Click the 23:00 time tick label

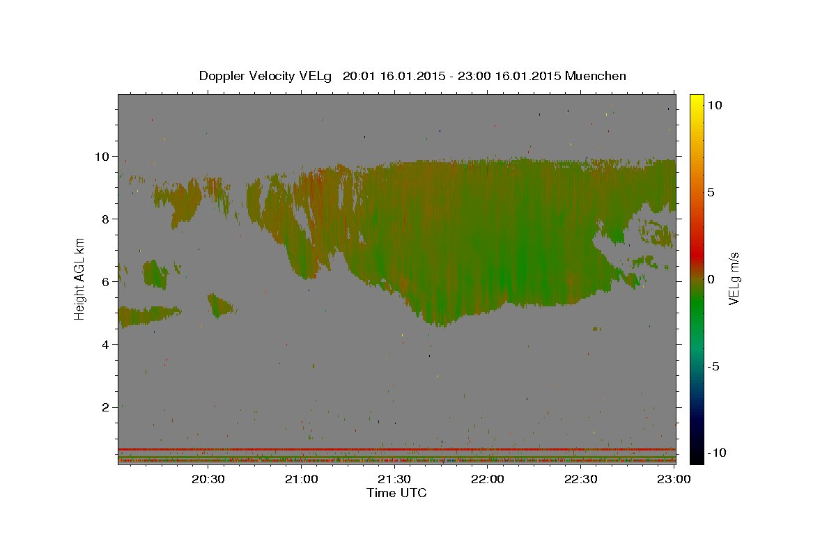tap(674, 479)
